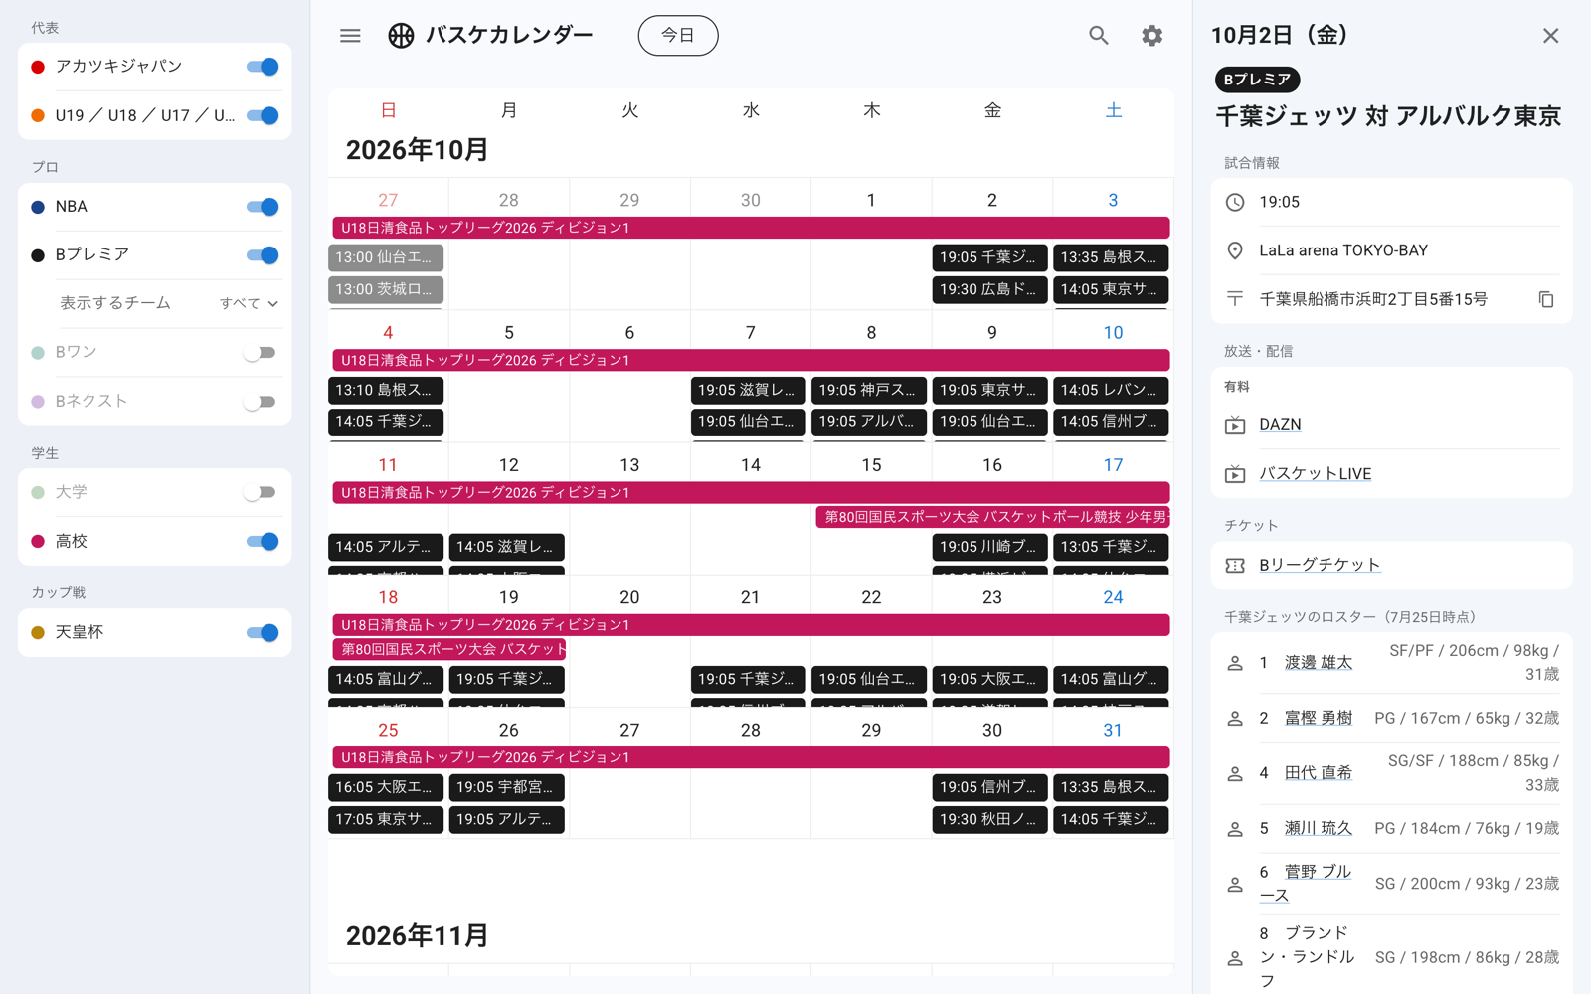The image size is (1591, 994).
Task: Open the settings gear
Action: point(1152,36)
